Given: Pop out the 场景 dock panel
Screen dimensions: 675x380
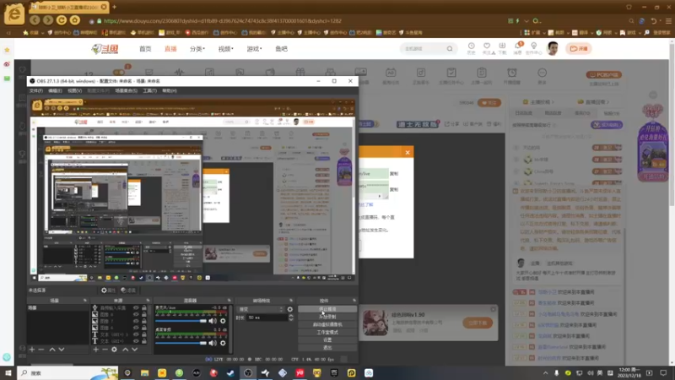Looking at the screenshot, I should click(x=85, y=301).
